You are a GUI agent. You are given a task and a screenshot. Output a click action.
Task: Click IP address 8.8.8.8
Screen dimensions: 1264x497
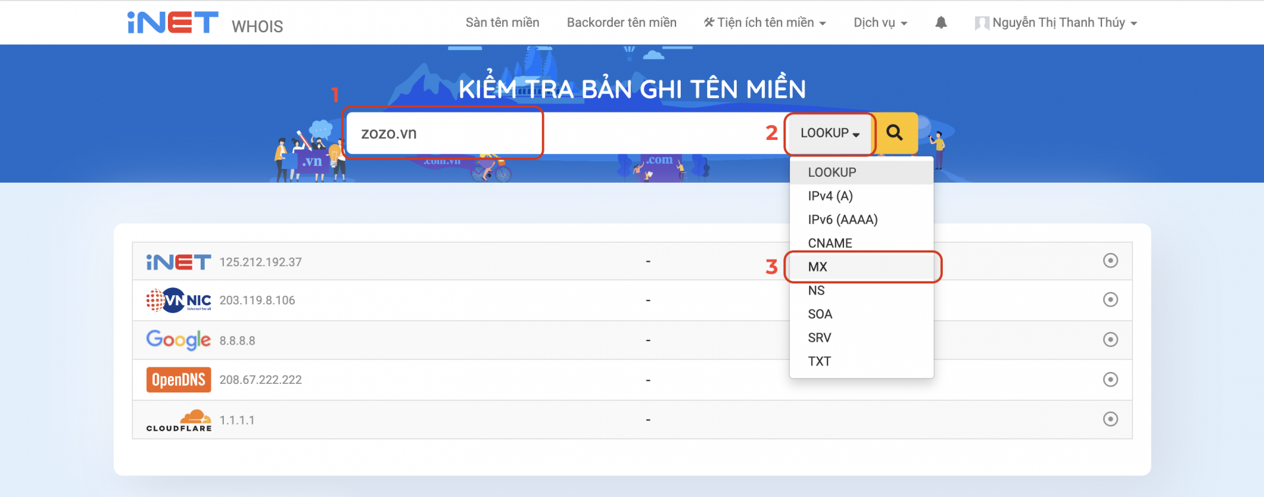coord(237,341)
